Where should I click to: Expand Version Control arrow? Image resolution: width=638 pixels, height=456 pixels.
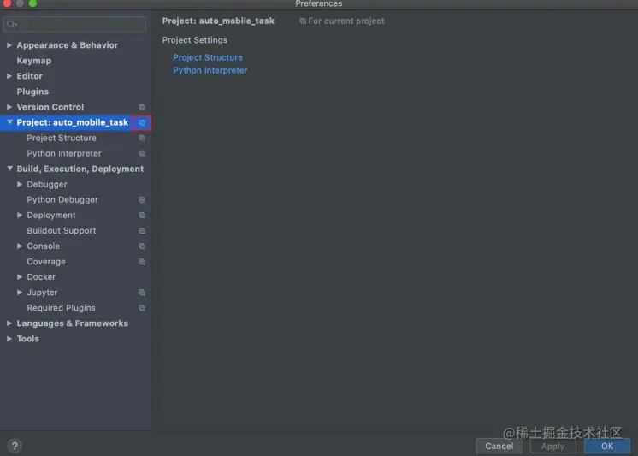coord(9,107)
